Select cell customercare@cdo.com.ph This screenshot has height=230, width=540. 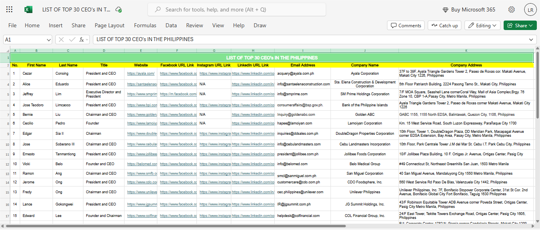(303, 182)
